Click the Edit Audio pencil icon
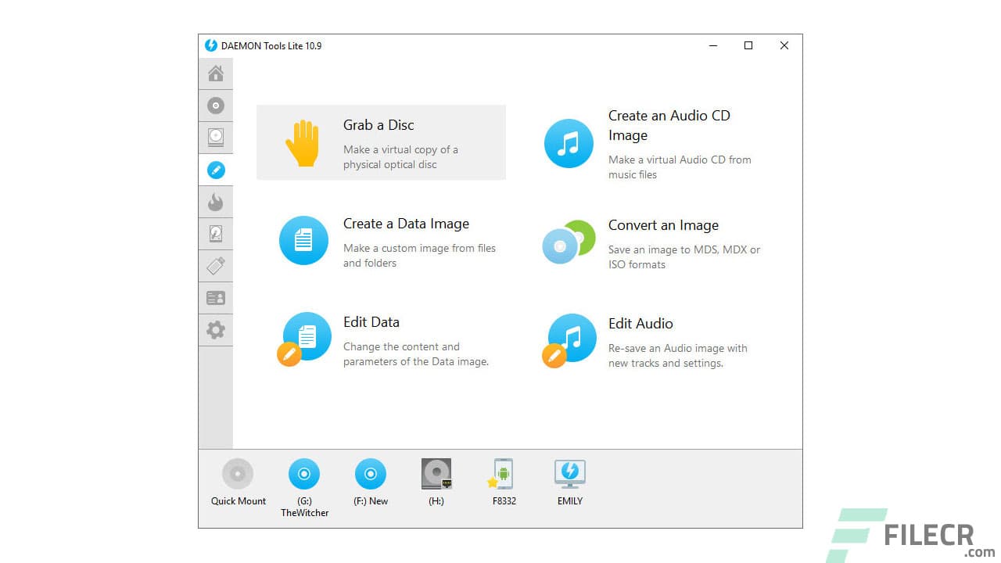This screenshot has width=1001, height=563. 554,356
